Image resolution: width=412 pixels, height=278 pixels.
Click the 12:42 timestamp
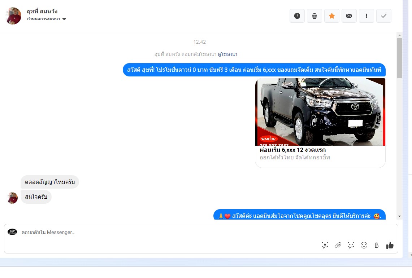[x=199, y=42]
